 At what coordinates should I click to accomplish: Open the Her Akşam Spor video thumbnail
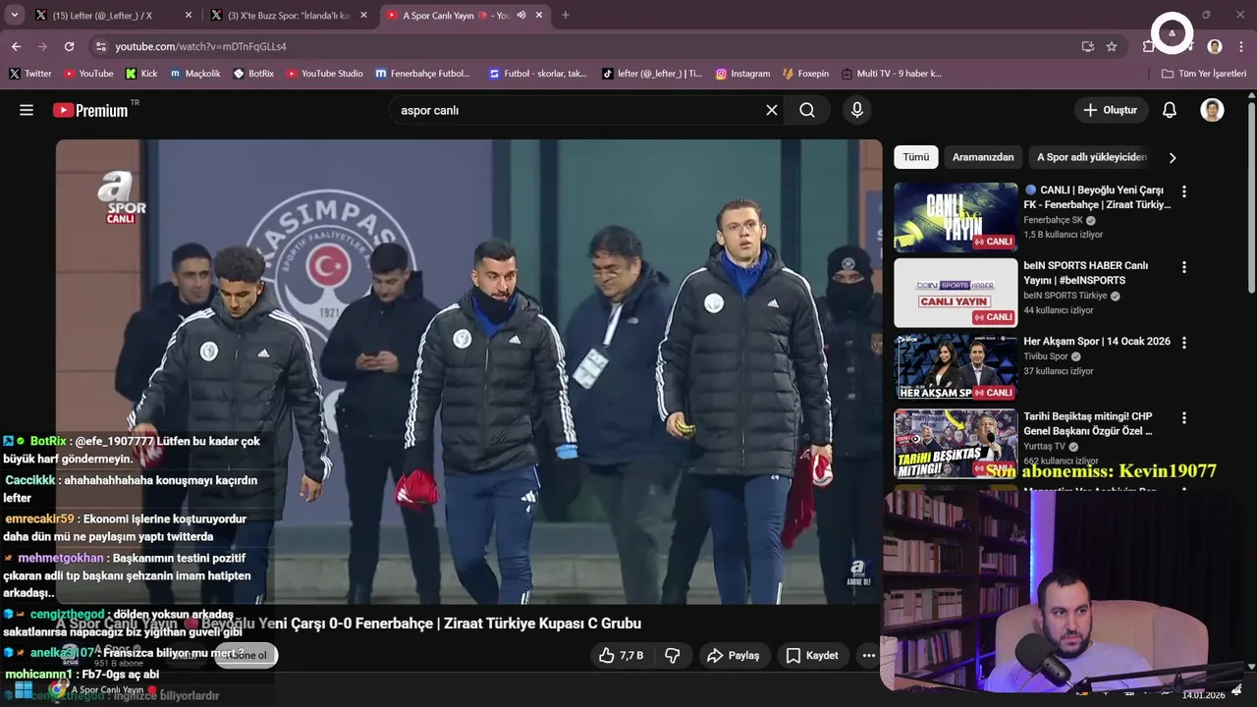[956, 367]
